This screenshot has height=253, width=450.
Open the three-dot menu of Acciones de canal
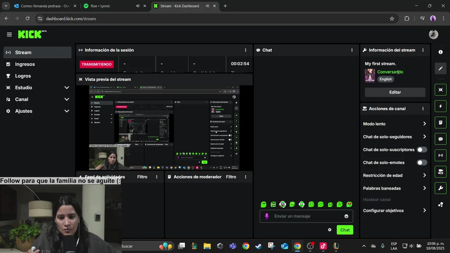(x=423, y=109)
